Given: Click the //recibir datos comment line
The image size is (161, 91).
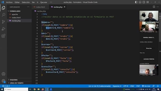Looking at the screenshot, I should [x=78, y=17].
